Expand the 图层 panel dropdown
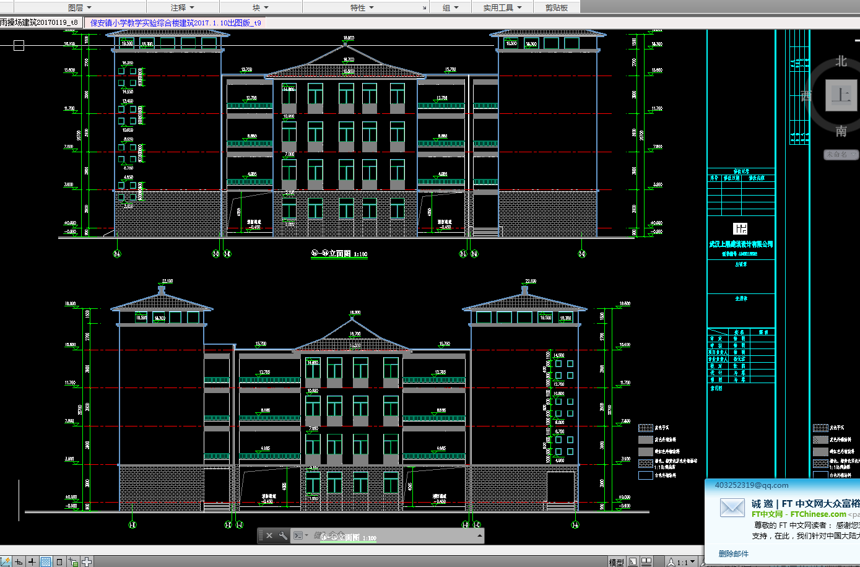The height and width of the screenshot is (567, 860). pos(80,7)
